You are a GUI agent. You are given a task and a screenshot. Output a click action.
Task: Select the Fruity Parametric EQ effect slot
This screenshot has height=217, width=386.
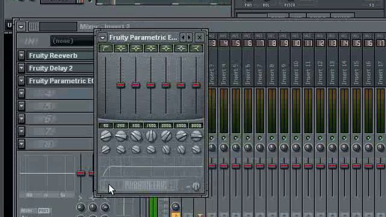point(60,81)
